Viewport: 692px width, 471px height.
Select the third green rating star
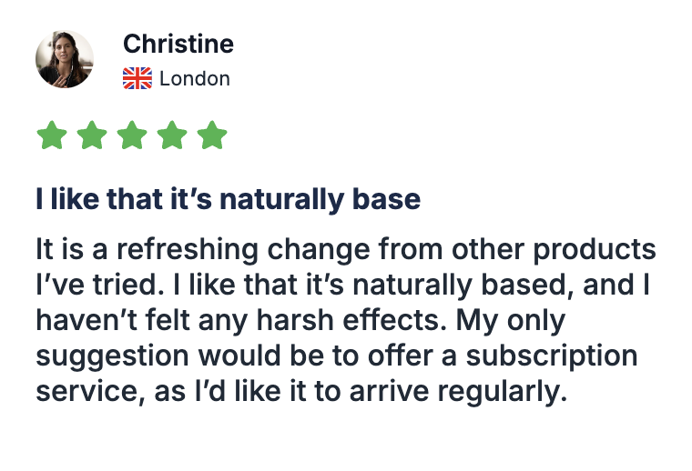click(x=132, y=135)
